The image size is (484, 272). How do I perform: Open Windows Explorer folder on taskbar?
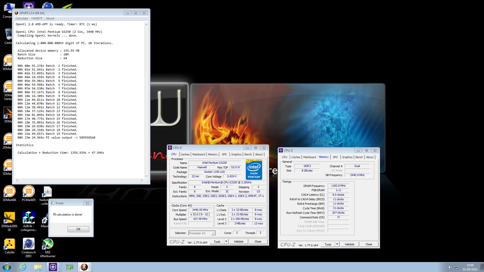click(38, 267)
